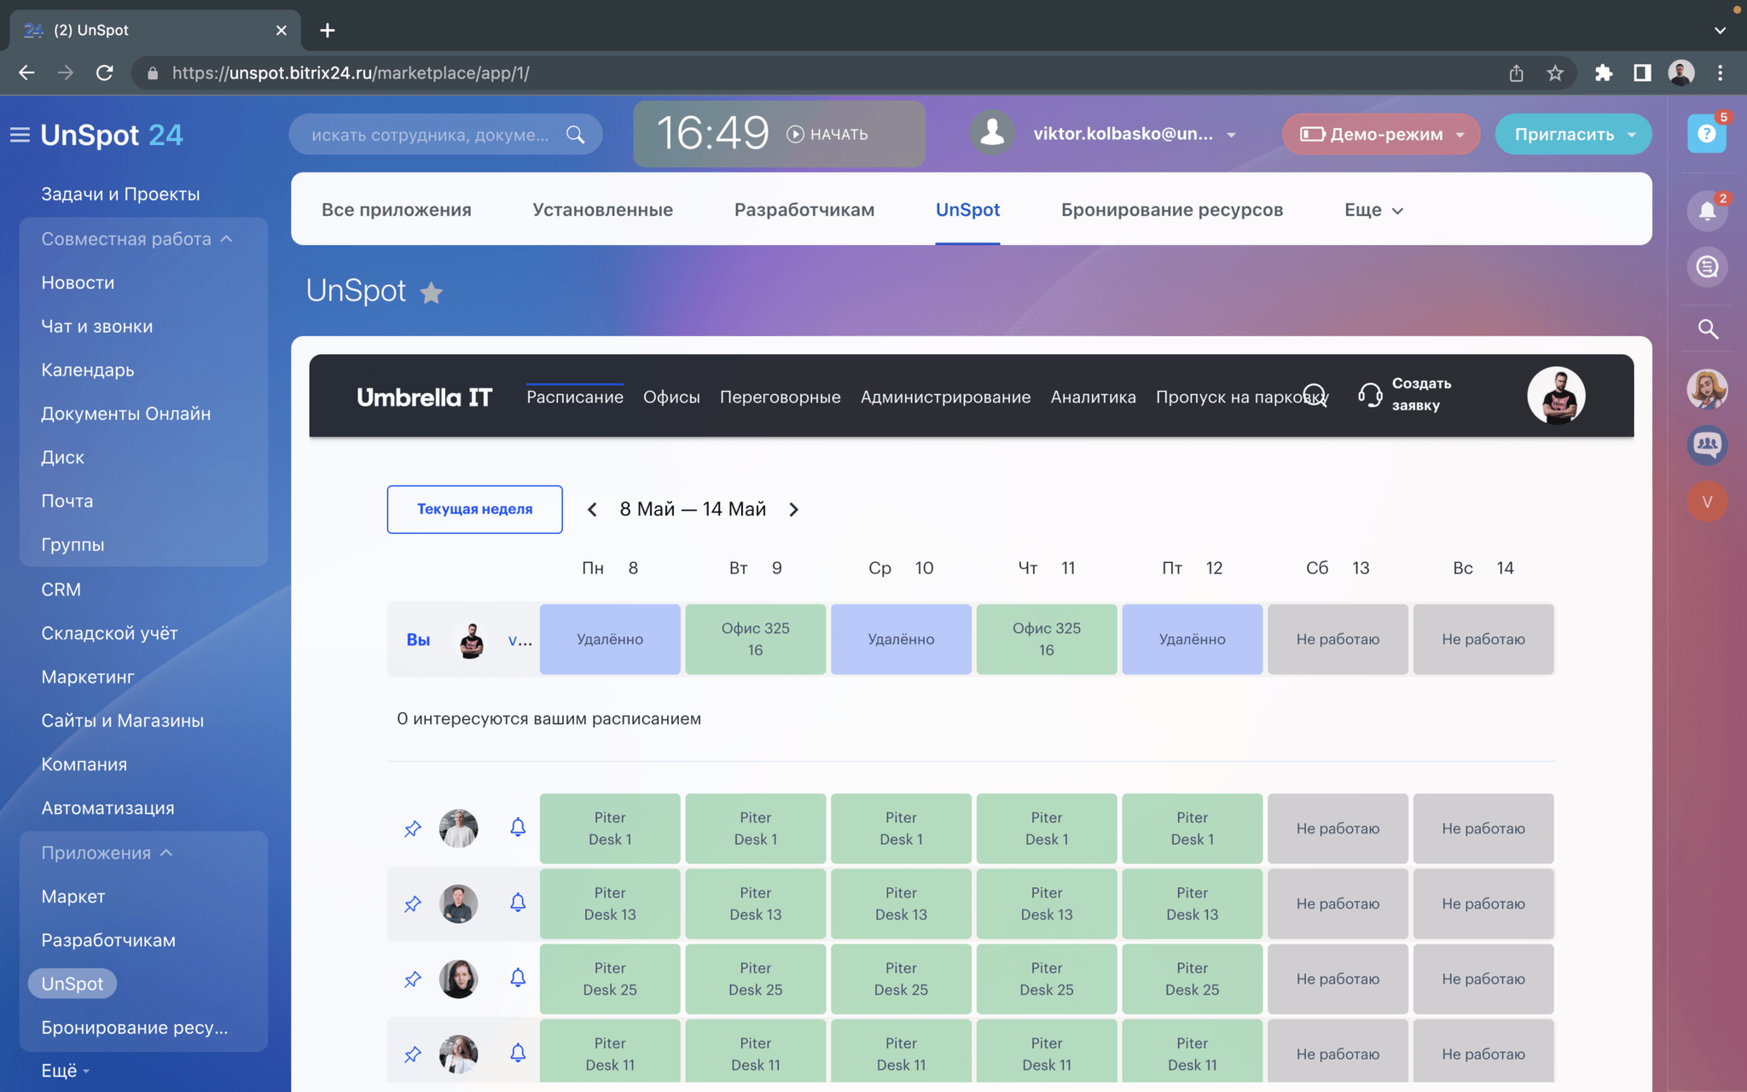Toggle bell notification for Desk 25 employee
The height and width of the screenshot is (1092, 1747).
[518, 978]
